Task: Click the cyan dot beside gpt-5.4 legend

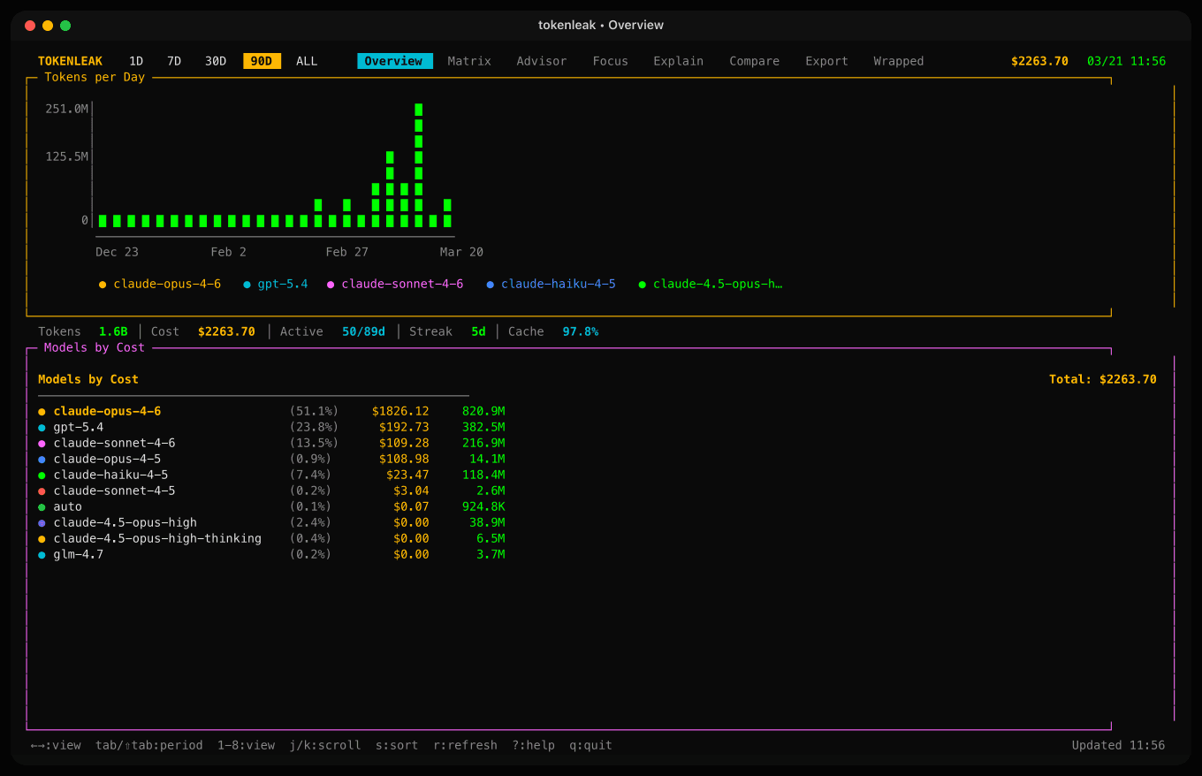Action: coord(247,285)
